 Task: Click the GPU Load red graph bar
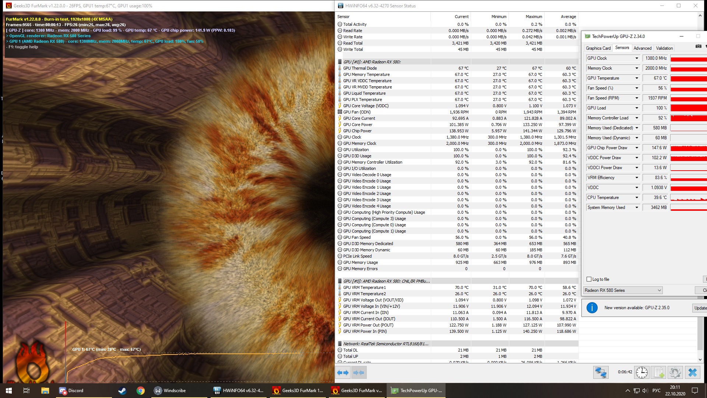pos(688,108)
